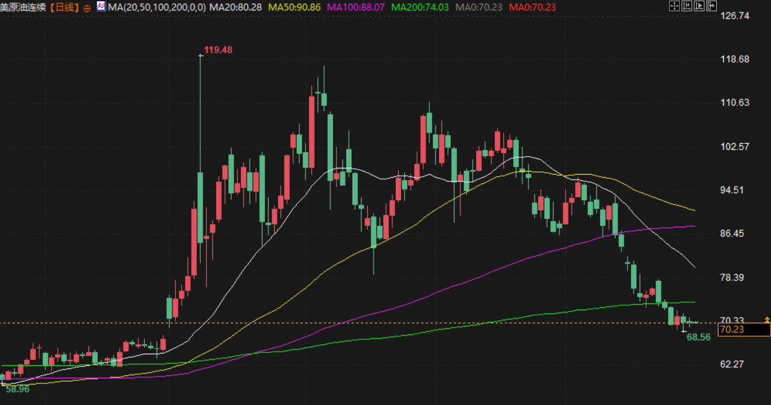771x405 pixels.
Task: Click the orange crosshair circle icon beside 日线
Action: pos(86,8)
